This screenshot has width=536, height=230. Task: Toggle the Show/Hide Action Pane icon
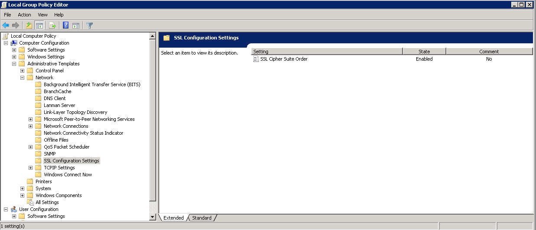[75, 26]
